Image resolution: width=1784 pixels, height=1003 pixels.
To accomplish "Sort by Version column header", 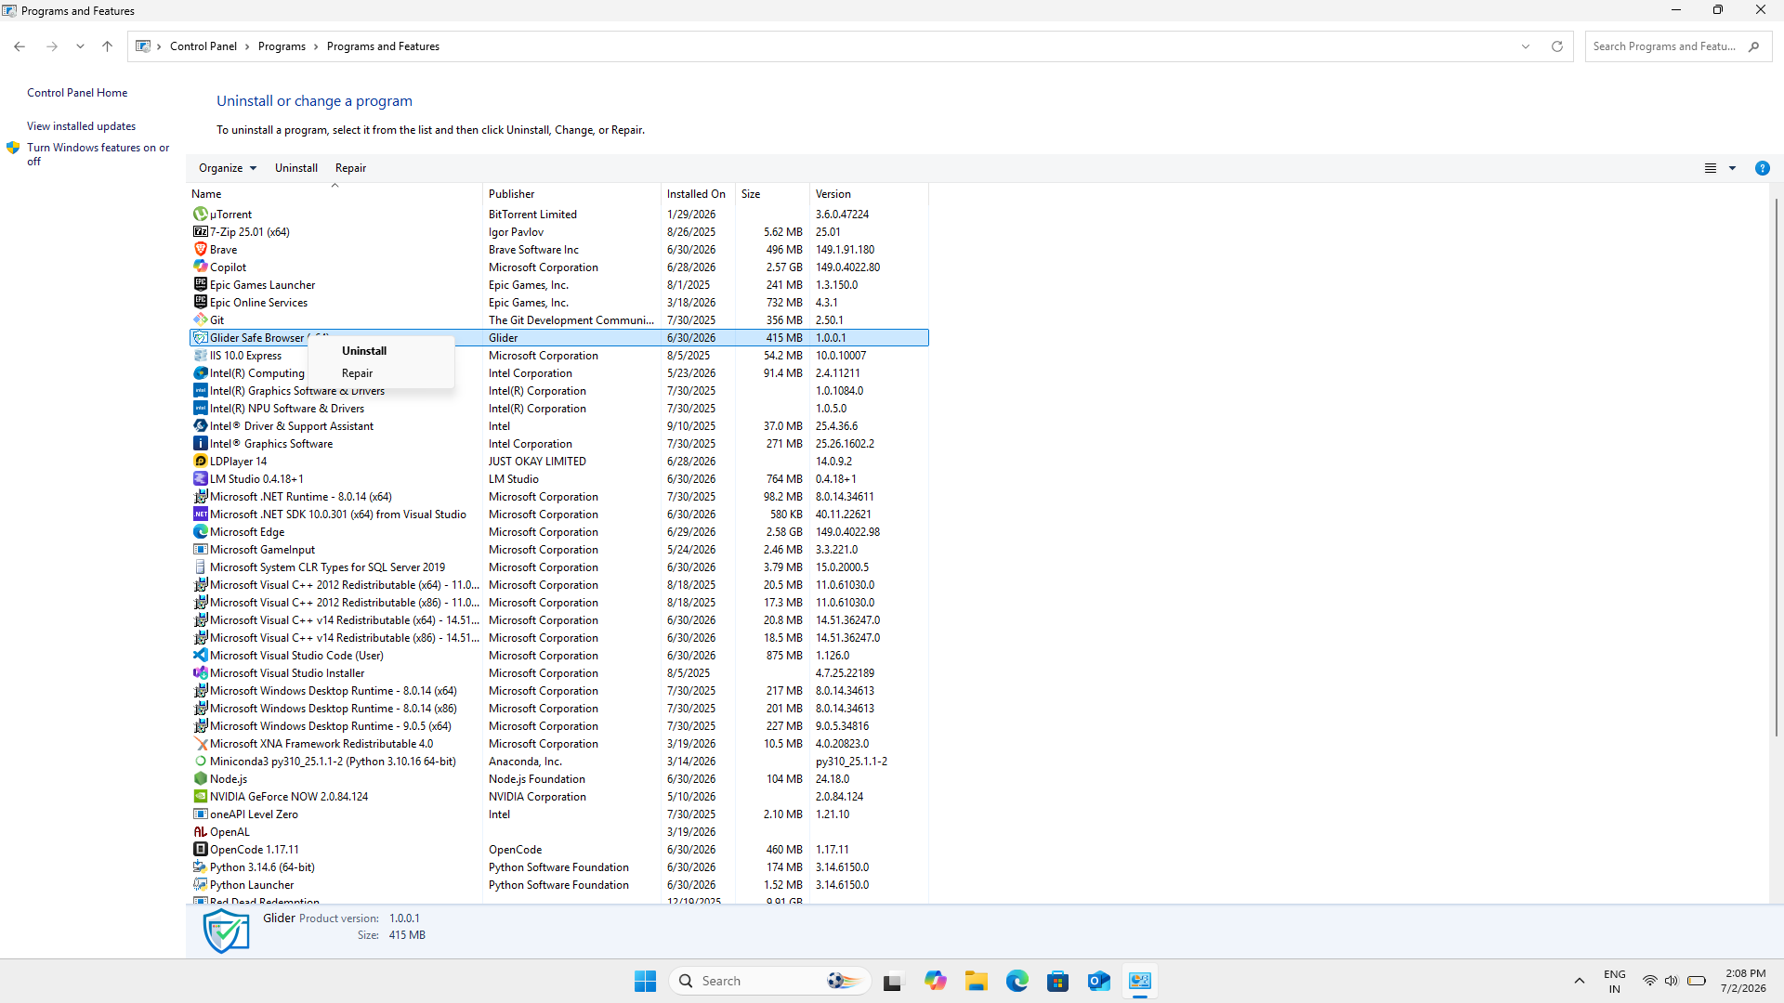I will pyautogui.click(x=869, y=194).
